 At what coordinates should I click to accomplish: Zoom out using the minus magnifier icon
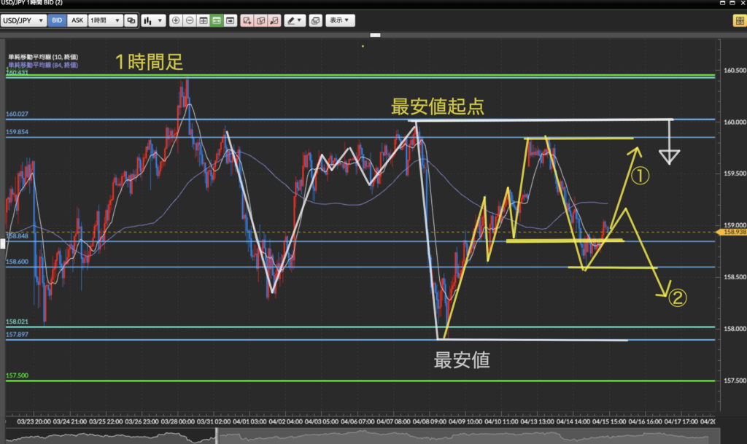coord(190,21)
